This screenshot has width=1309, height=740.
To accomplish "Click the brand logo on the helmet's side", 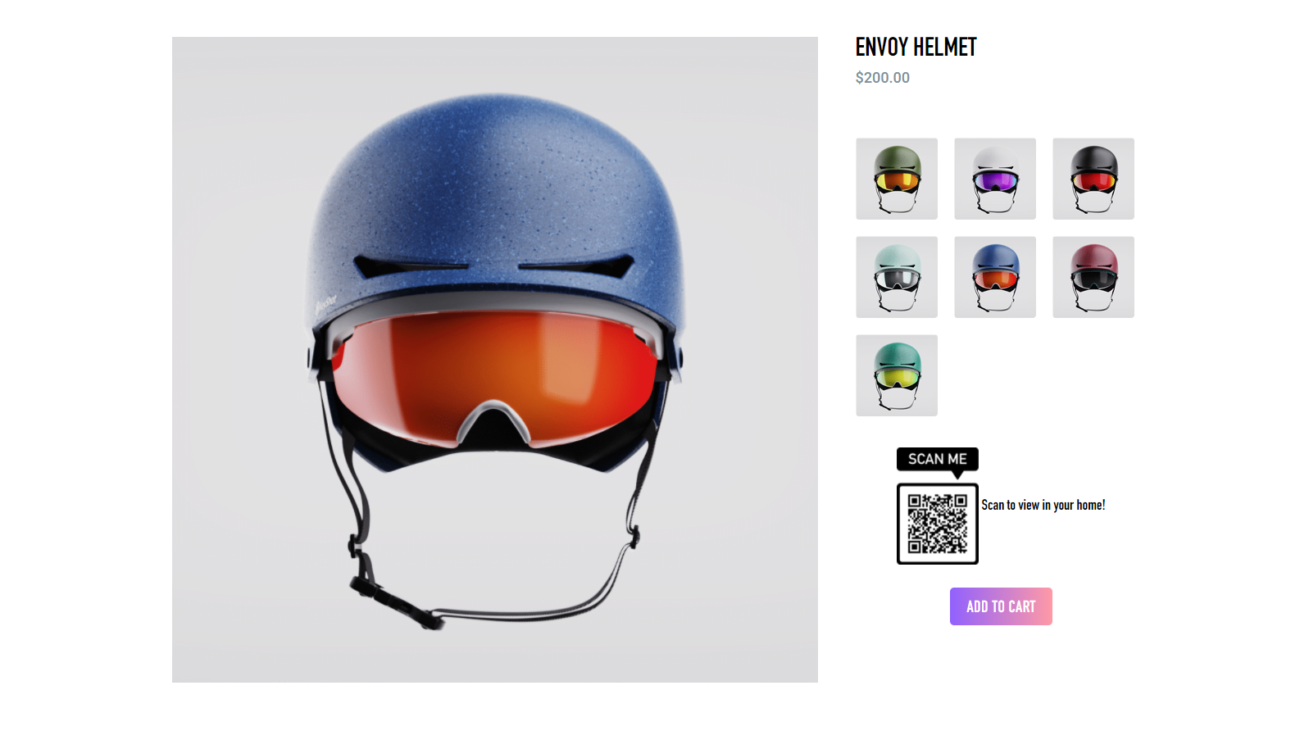I will coord(325,306).
